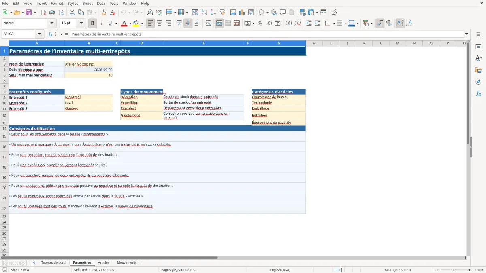Insert a chart from the toolbar

[x=242, y=13]
